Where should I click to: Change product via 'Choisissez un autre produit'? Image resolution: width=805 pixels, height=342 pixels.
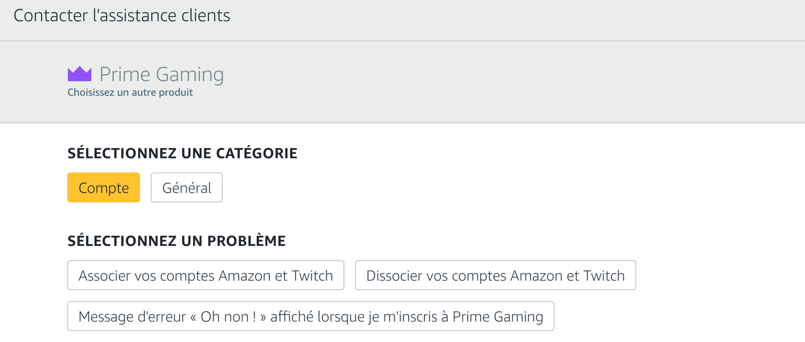(x=130, y=92)
